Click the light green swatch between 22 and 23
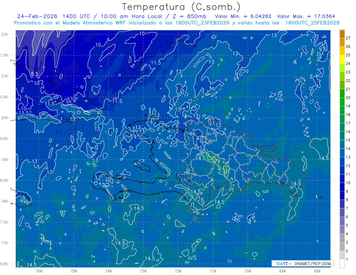Viewport: 356px width, 275px height. click(342, 76)
